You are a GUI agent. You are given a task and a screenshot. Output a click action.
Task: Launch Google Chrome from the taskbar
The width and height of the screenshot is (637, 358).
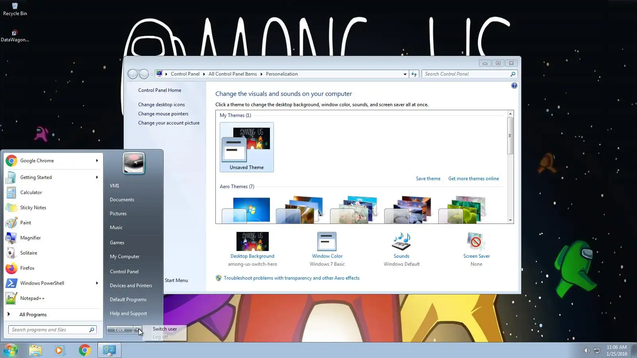pyautogui.click(x=84, y=350)
